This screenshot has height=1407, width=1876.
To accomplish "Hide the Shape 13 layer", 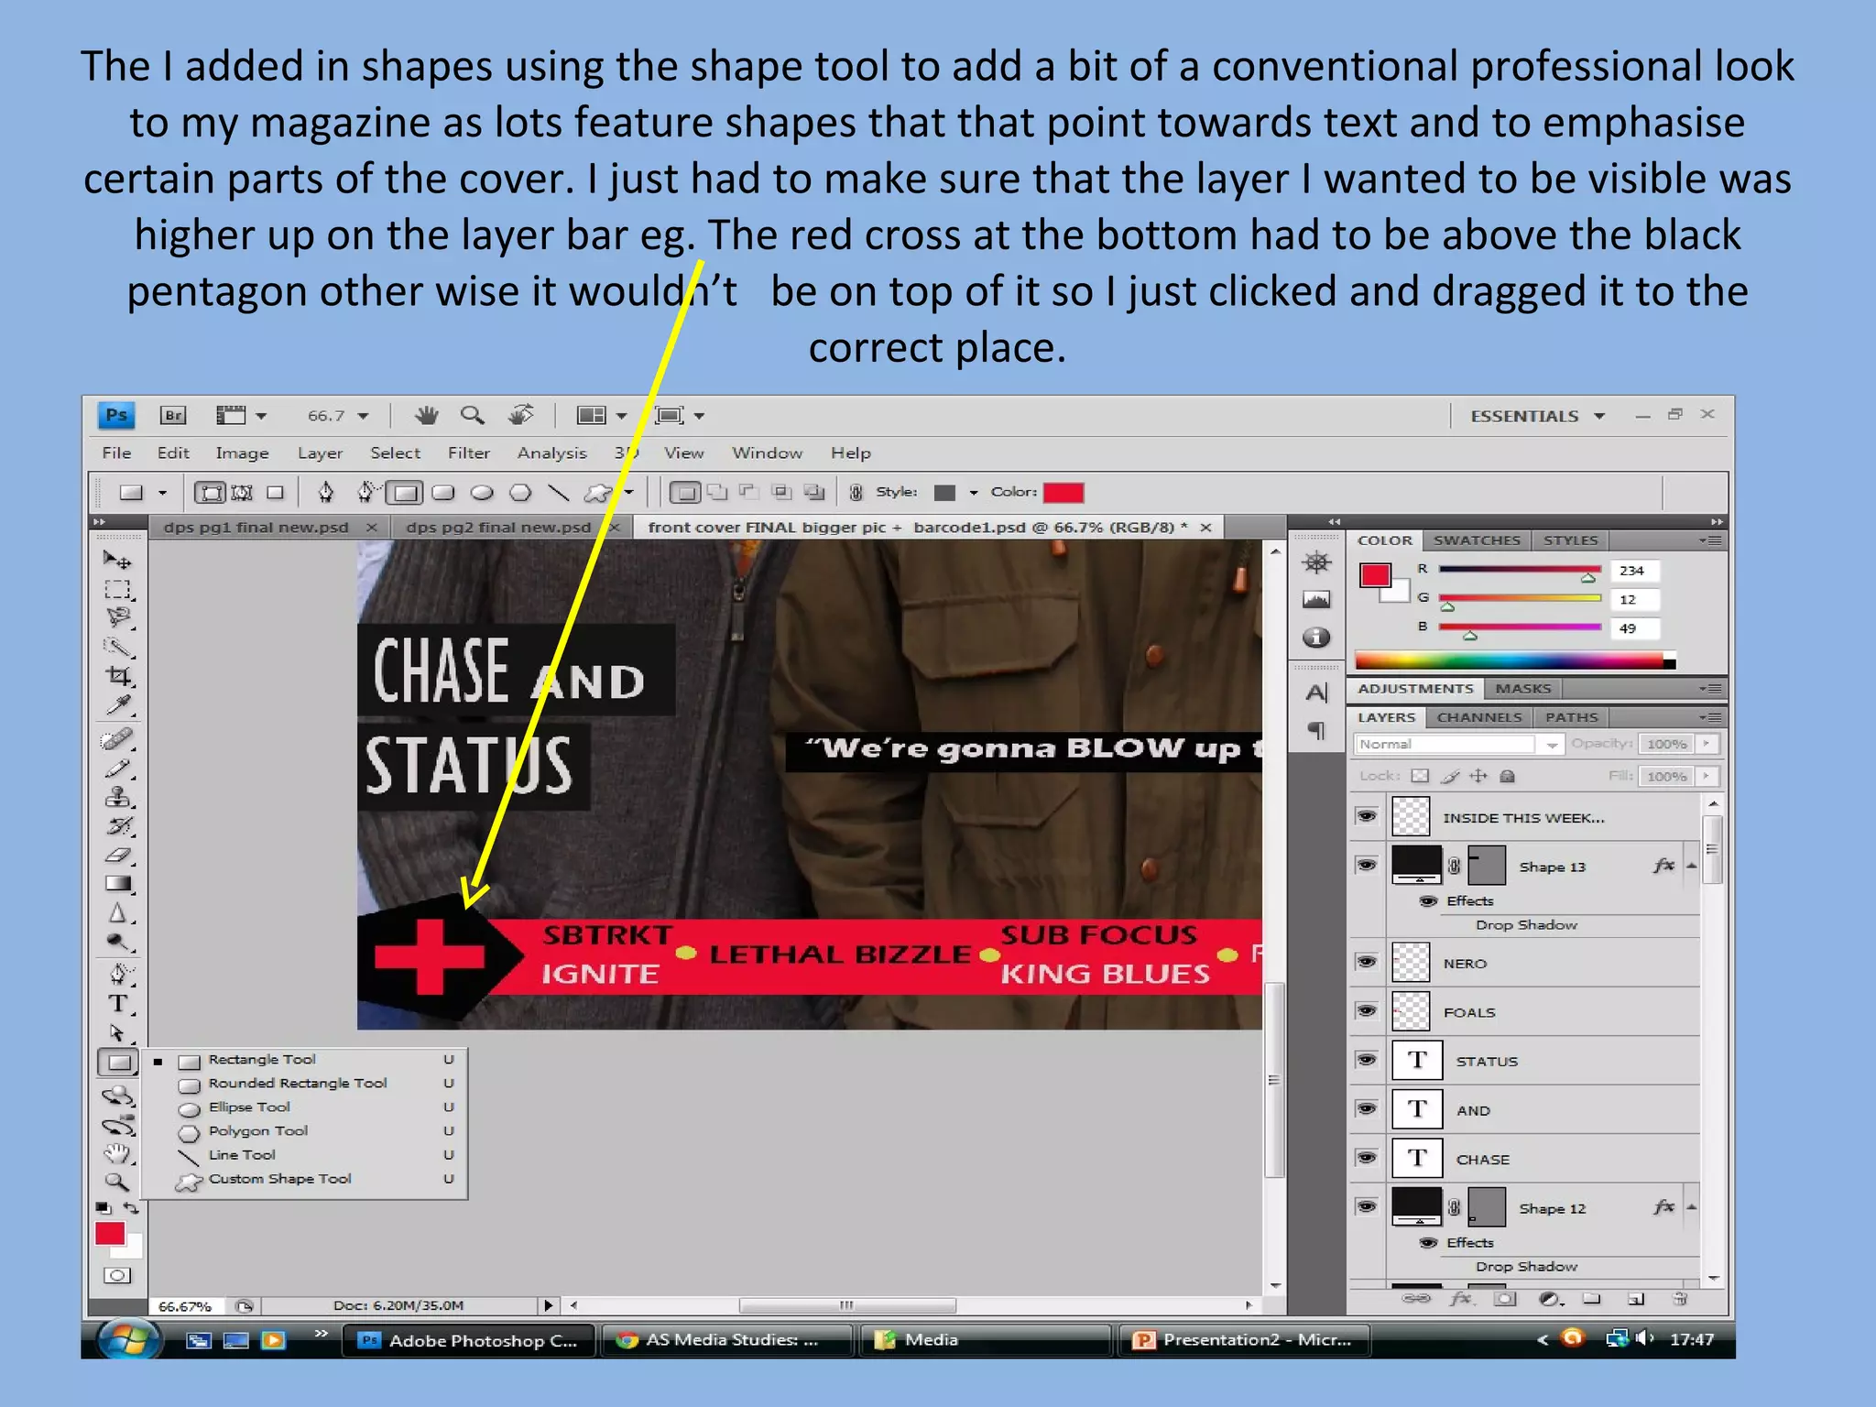I will click(x=1367, y=866).
